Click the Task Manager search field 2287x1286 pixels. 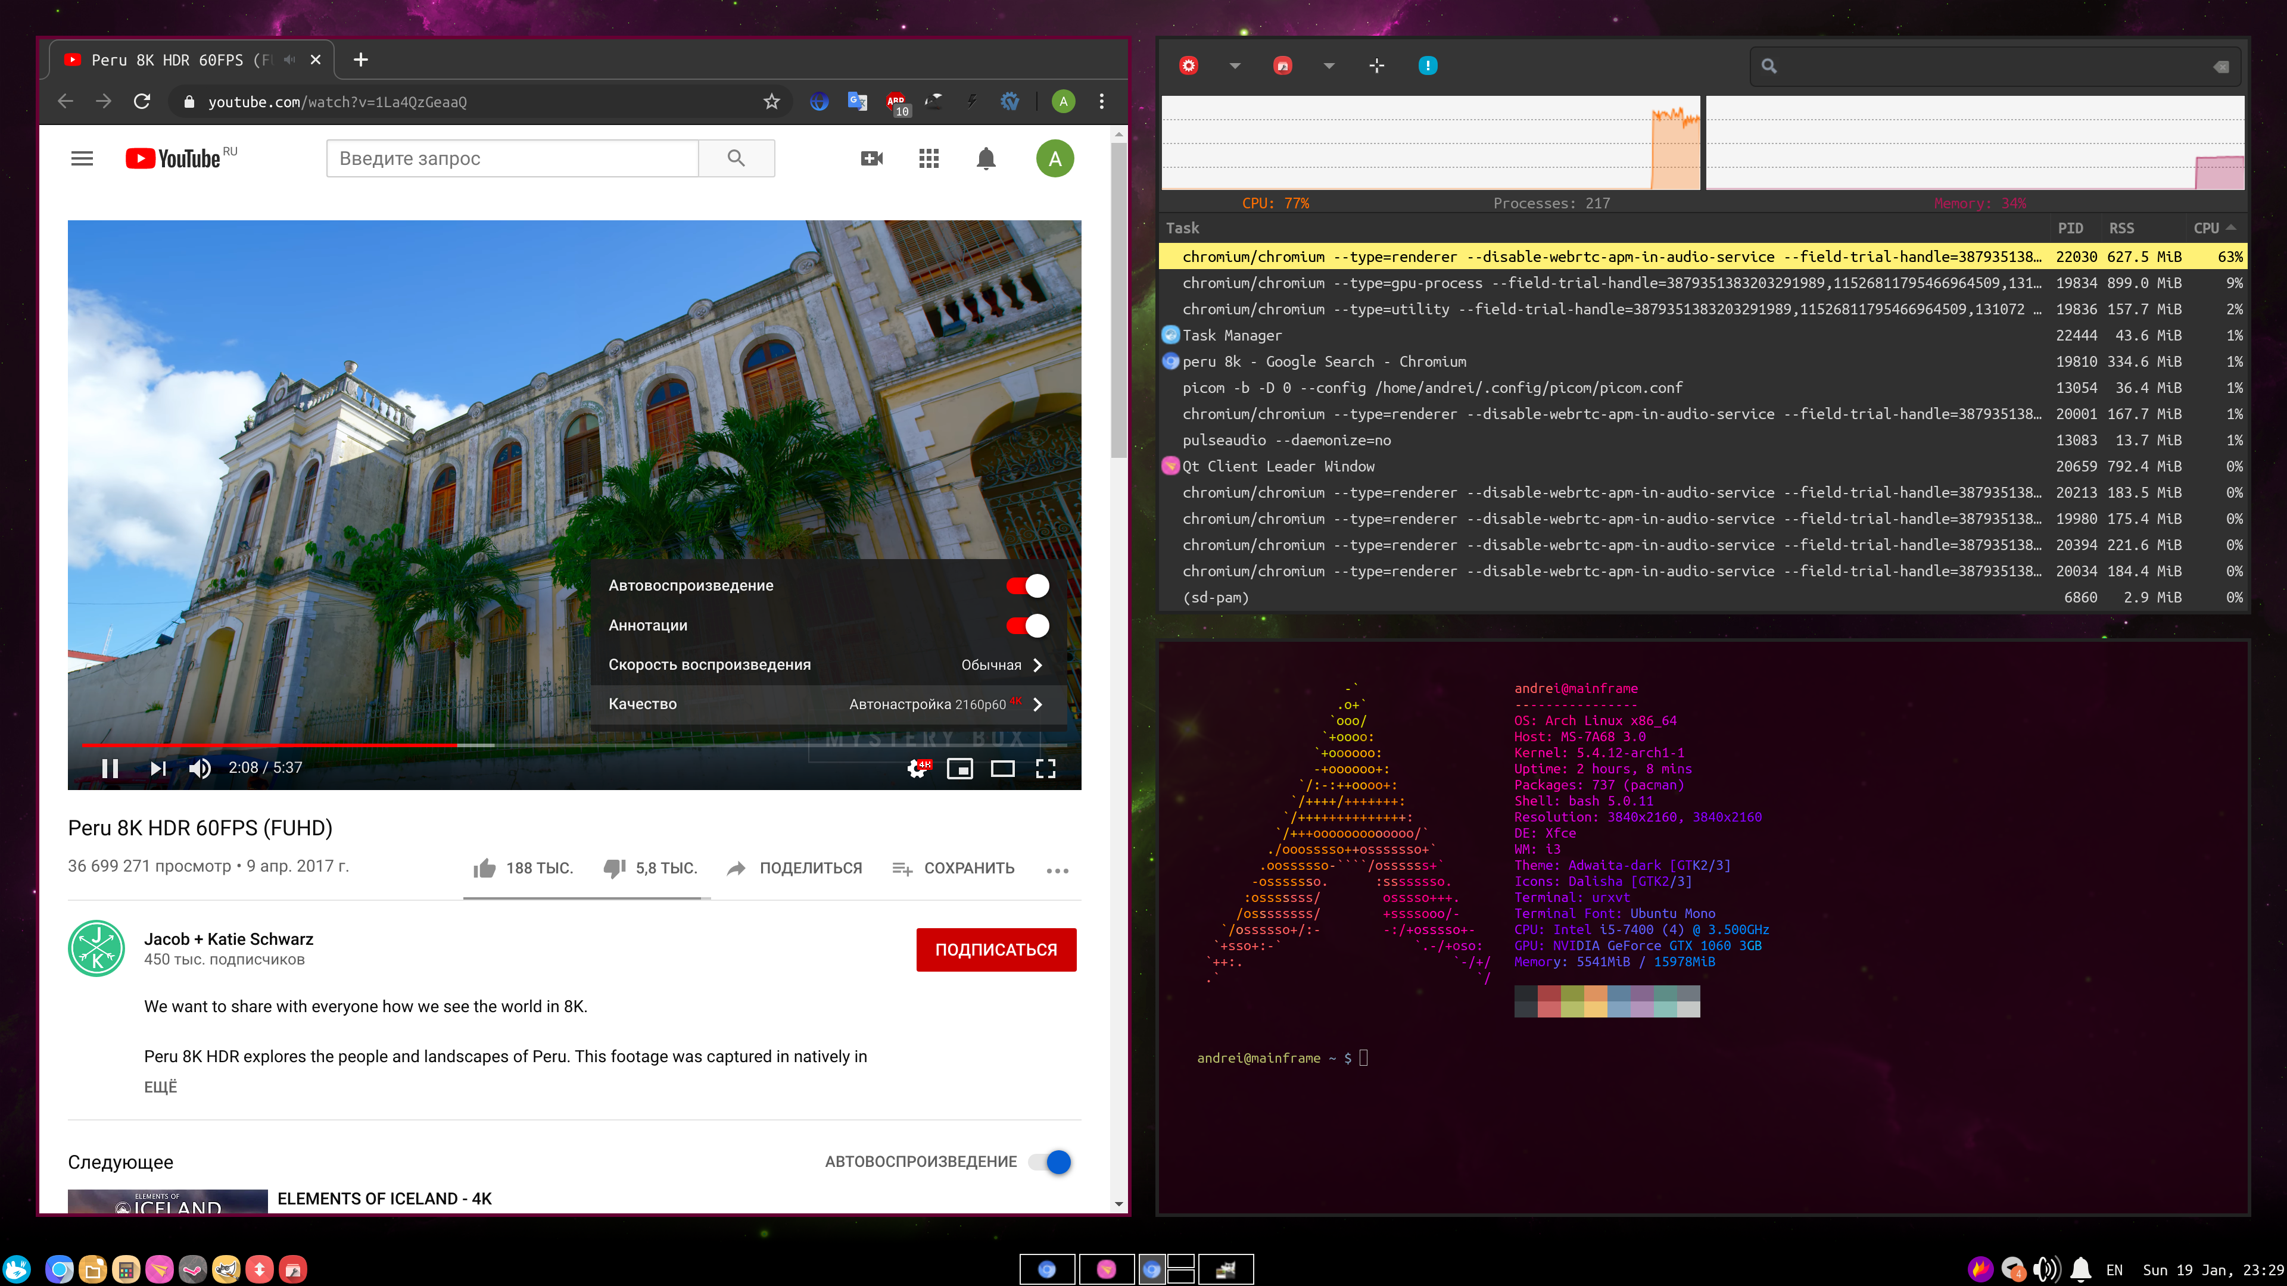[x=1994, y=67]
